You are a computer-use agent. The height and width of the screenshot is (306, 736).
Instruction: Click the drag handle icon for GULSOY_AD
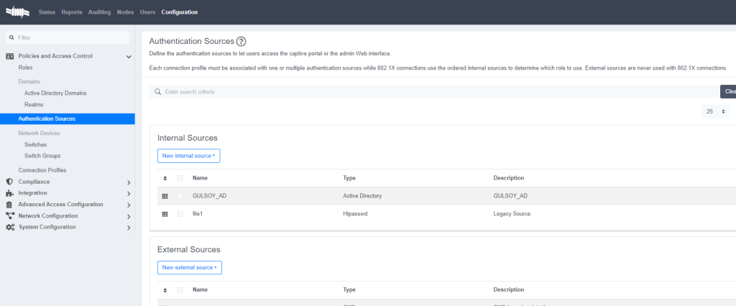[165, 195]
